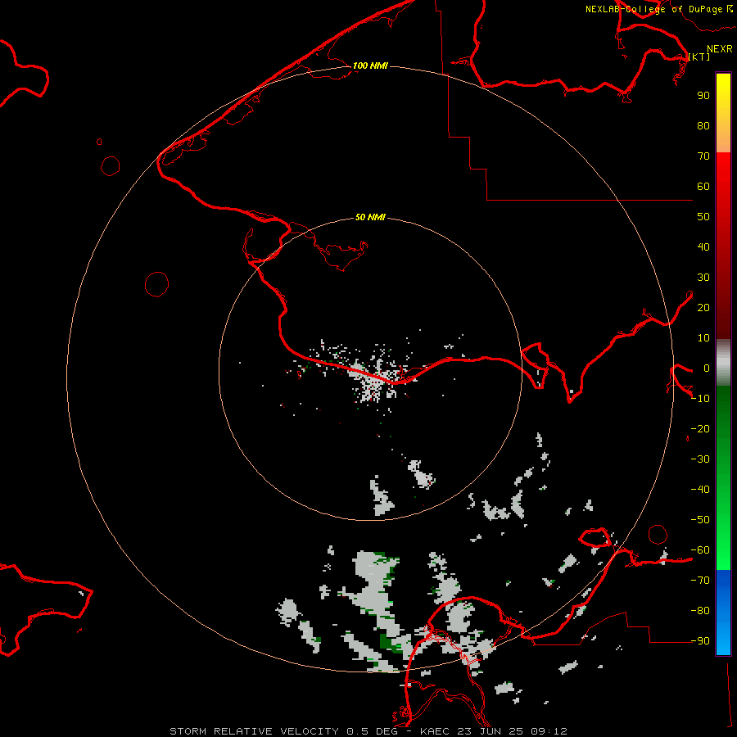Select the -60 value on velocity scale

700,550
